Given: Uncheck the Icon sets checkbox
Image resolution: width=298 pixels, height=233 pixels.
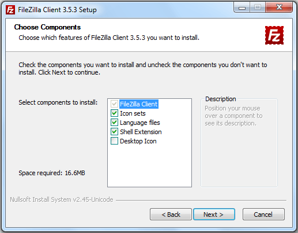Looking at the screenshot, I should 114,113.
